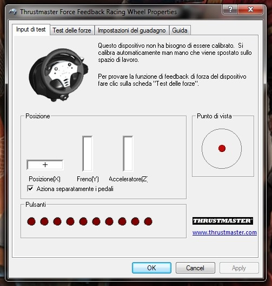
Task: Click the Freno(Y) brake axis bar
Action: click(88, 154)
